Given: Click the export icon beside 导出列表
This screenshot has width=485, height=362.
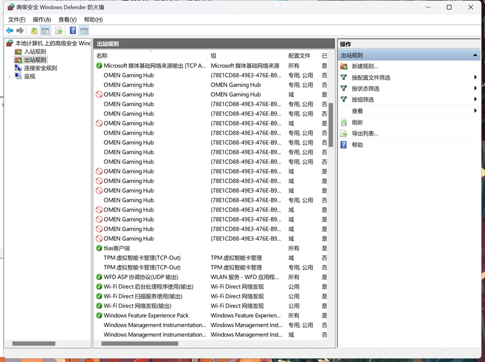Looking at the screenshot, I should (344, 134).
